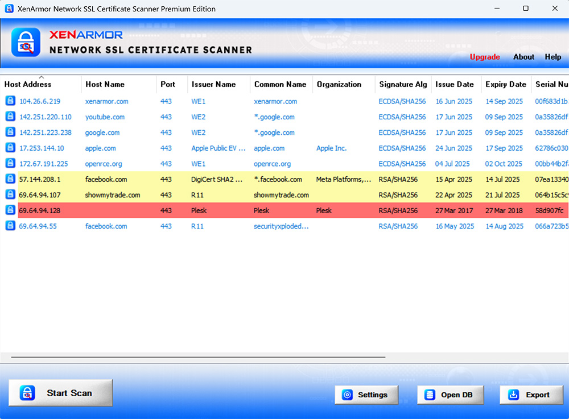
Task: Click common name *.facebook.com cell
Action: pos(278,180)
